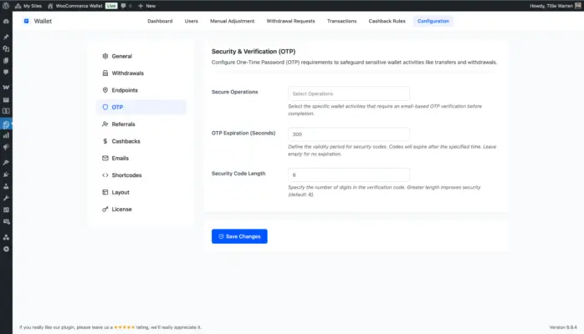Screen dimensions: 584x334
Task: Click the Wallet title text
Action: [43, 21]
